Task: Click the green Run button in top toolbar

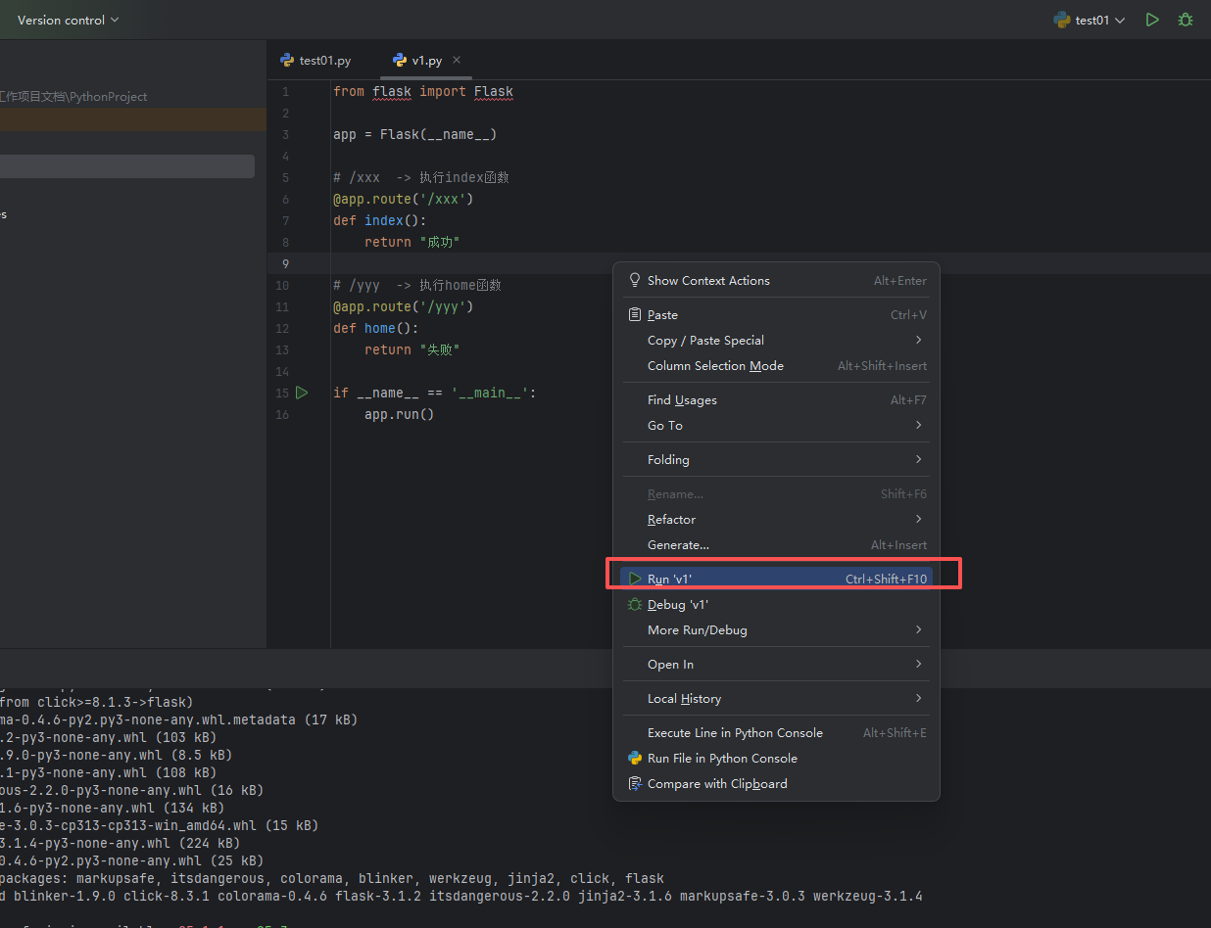Action: (x=1152, y=20)
